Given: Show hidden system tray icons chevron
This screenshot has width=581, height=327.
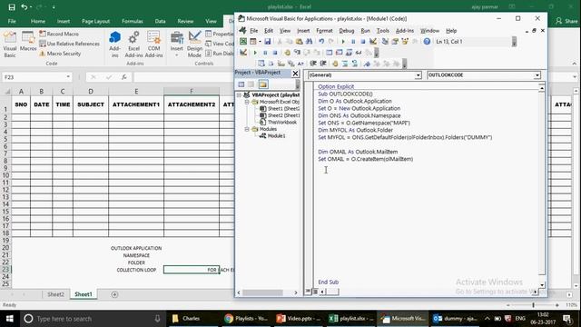Looking at the screenshot, I should (x=487, y=319).
